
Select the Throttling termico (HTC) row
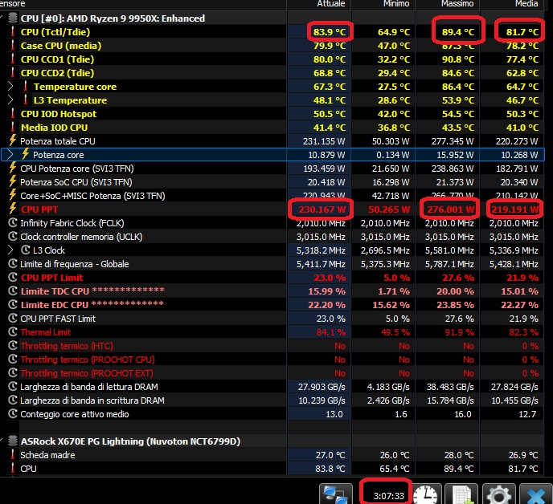272,346
